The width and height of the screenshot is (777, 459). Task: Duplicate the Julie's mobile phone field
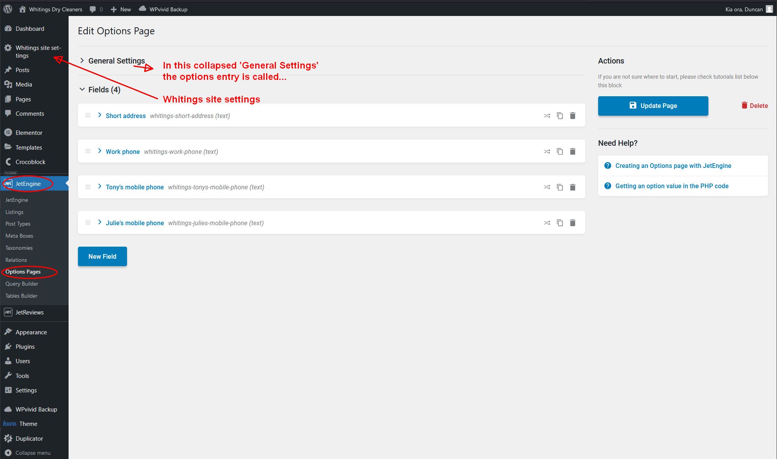coord(560,223)
